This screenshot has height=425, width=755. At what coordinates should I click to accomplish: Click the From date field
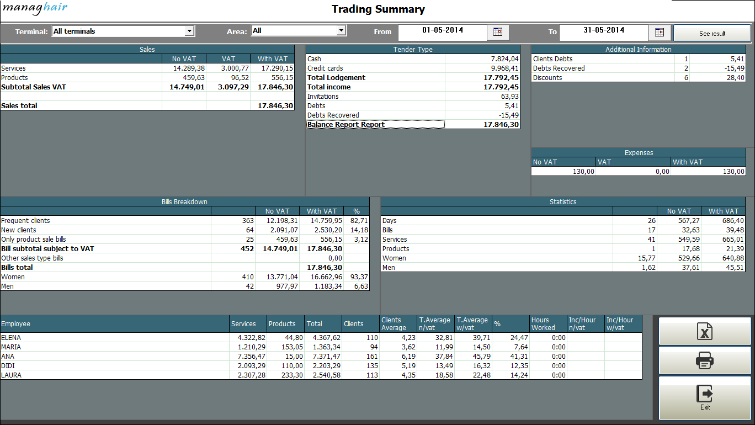[x=442, y=30]
